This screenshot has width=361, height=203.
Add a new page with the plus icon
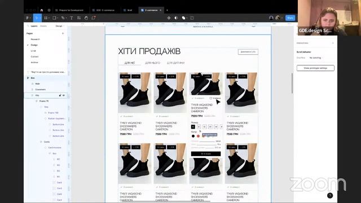pos(63,33)
